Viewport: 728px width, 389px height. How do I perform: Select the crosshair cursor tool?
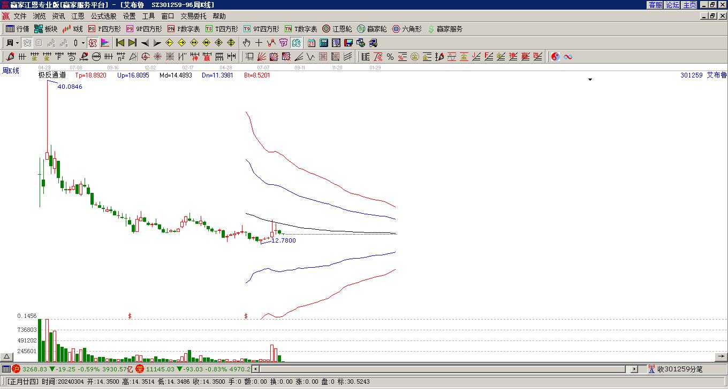pos(259,43)
